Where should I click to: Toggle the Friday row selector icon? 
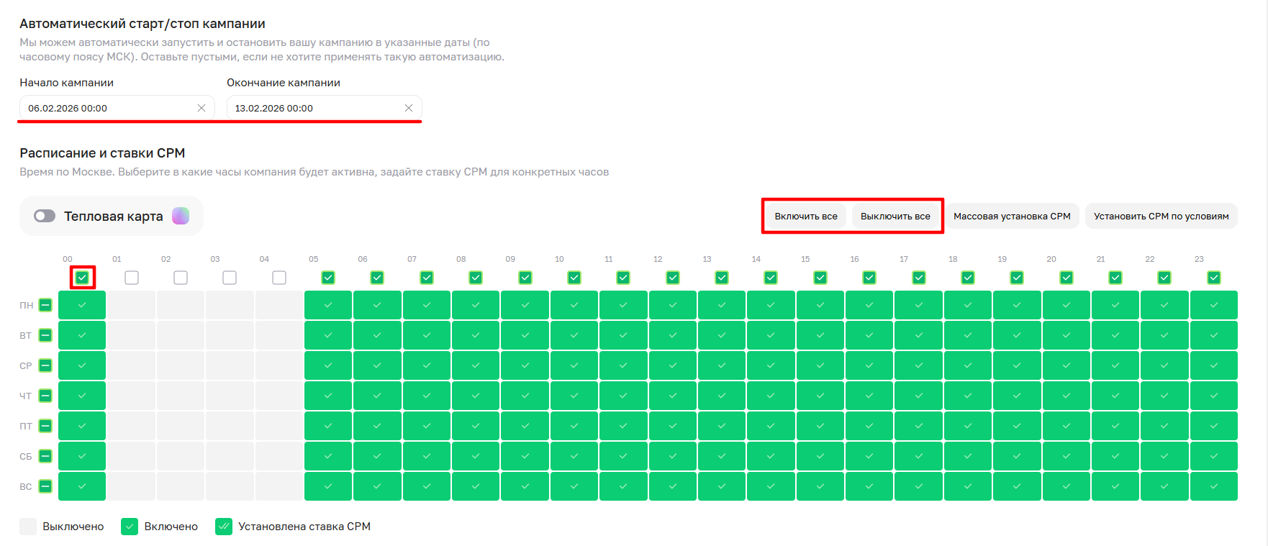point(45,426)
